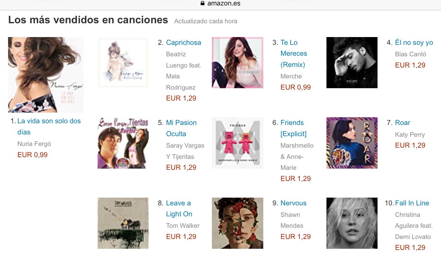
Task: Open the song 'La vida son solo dos días'
Action: (x=49, y=126)
